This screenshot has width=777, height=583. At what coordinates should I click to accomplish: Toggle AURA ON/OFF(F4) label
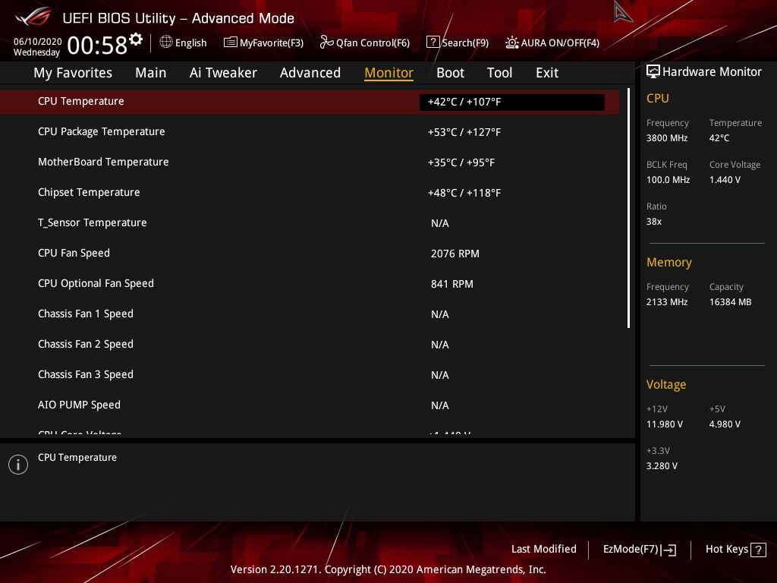click(x=560, y=43)
